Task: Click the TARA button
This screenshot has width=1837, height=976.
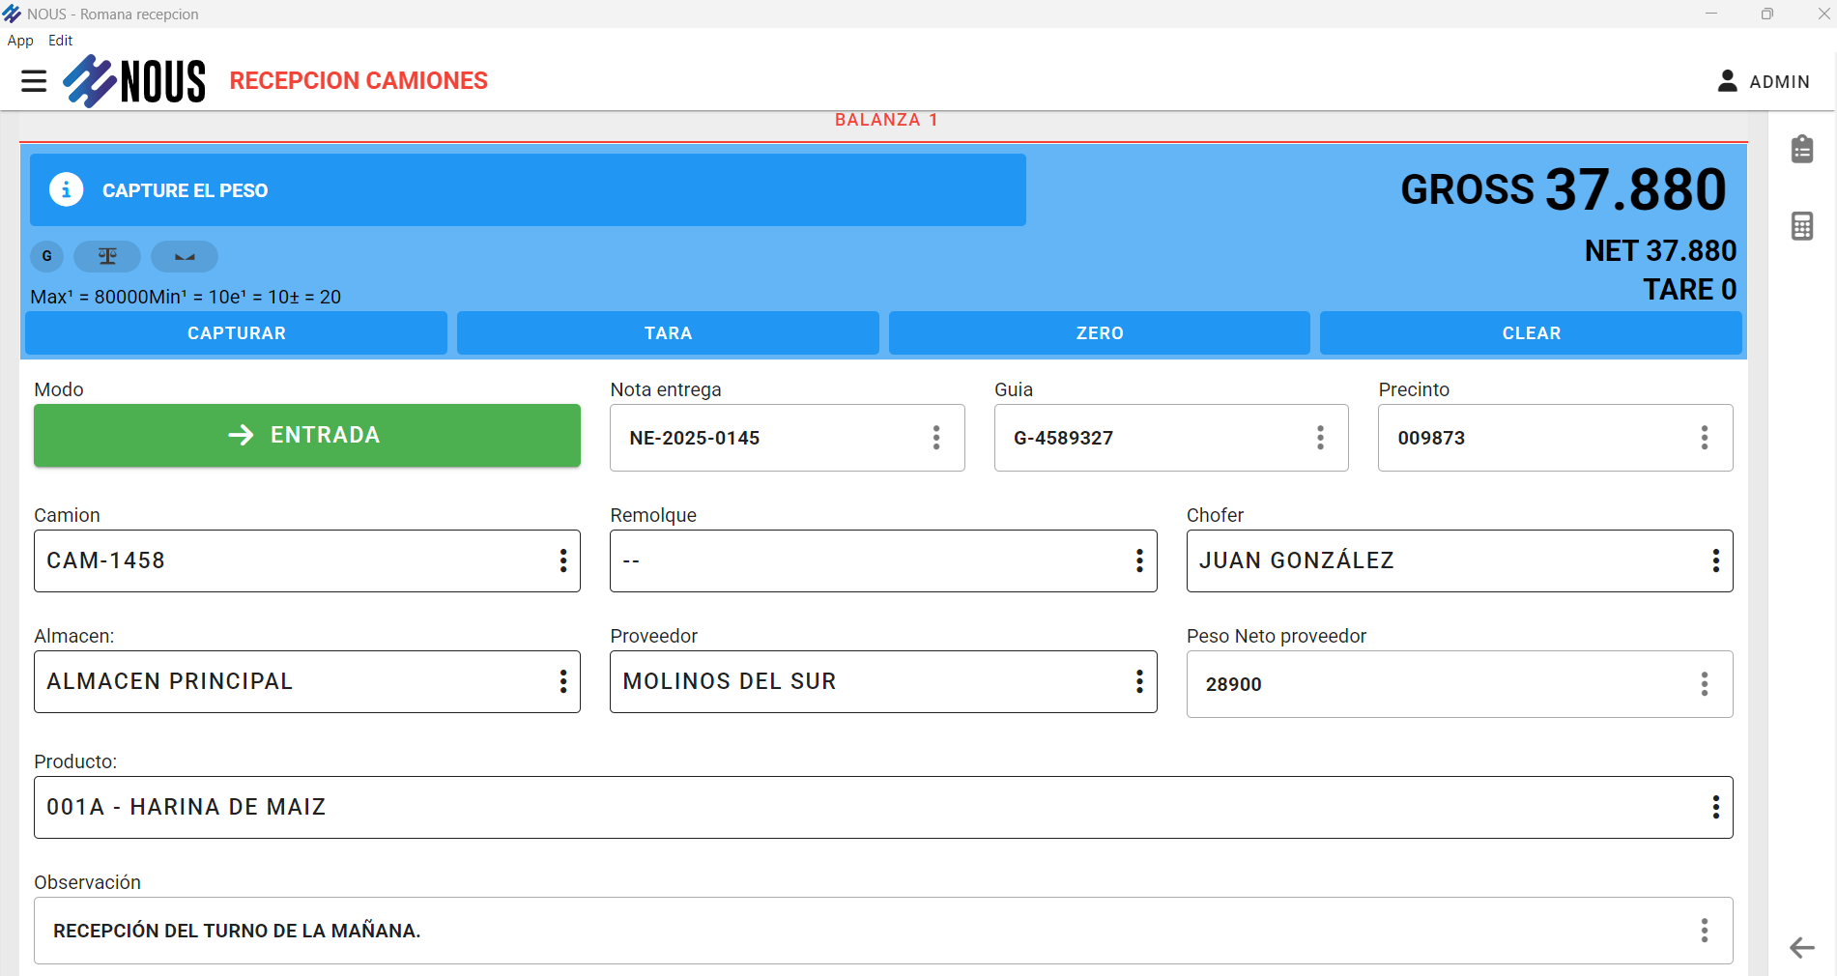Action: pyautogui.click(x=668, y=333)
